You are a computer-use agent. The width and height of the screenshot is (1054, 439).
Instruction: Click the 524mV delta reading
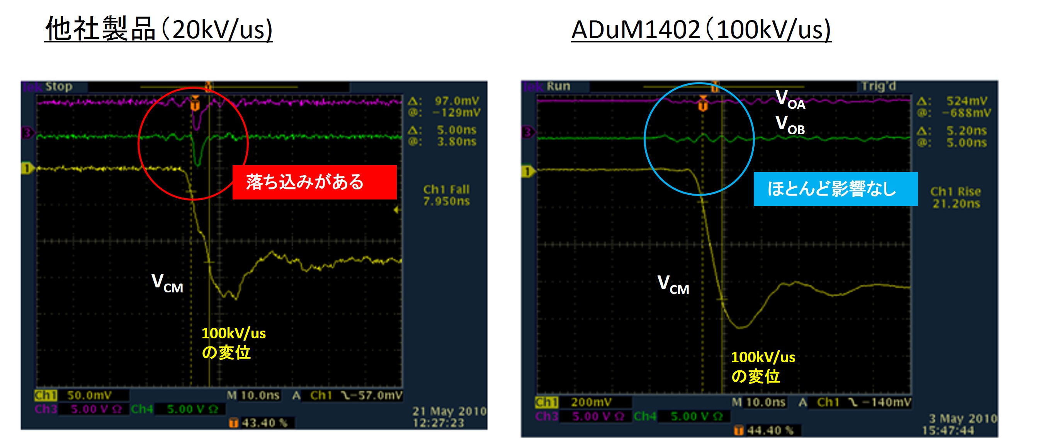pyautogui.click(x=966, y=101)
